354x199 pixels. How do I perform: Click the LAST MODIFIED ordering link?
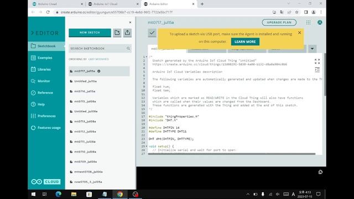coord(98,59)
